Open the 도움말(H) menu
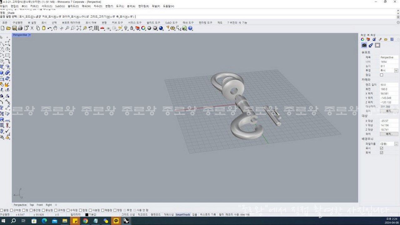The height and width of the screenshot is (225, 400). (x=168, y=6)
